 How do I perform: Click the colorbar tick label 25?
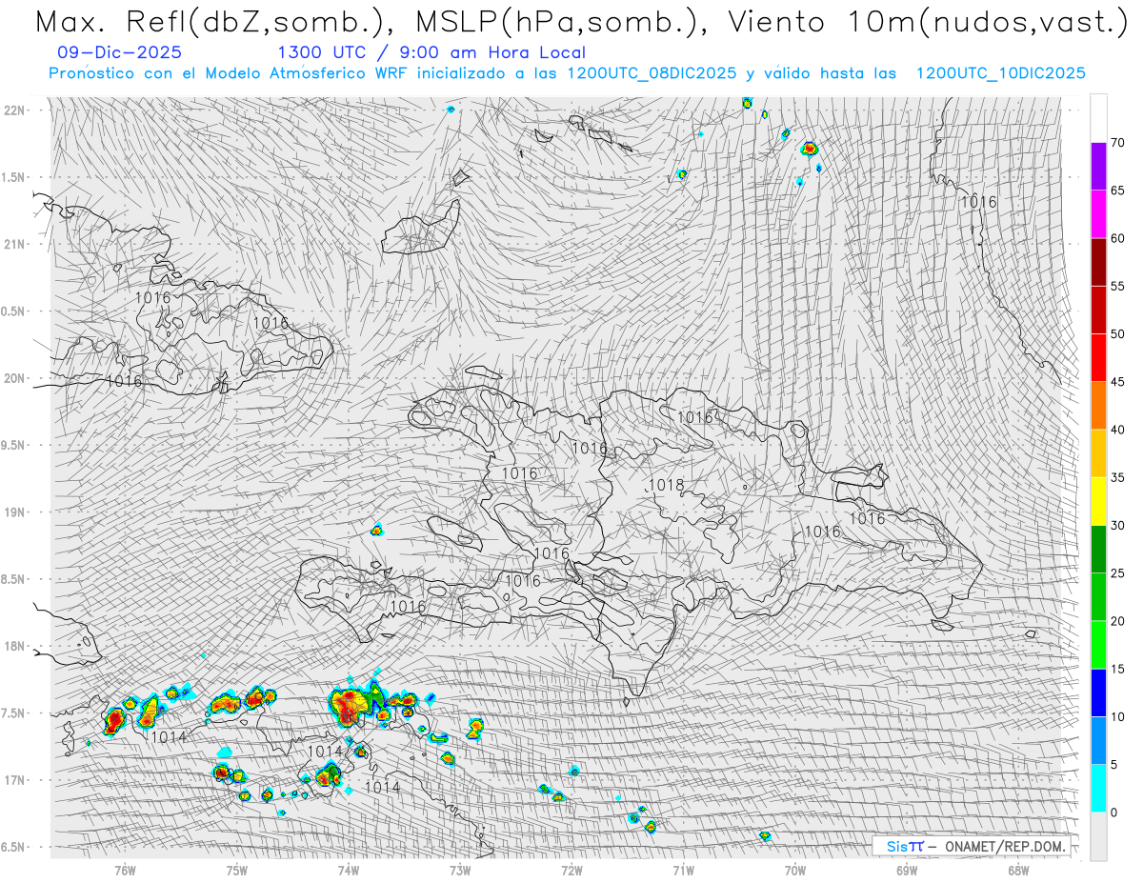[1118, 572]
